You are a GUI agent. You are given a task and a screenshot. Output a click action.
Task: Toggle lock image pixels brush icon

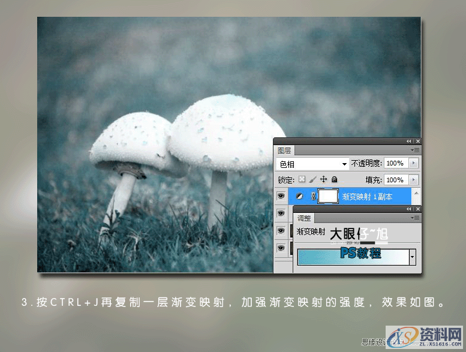[x=312, y=179]
